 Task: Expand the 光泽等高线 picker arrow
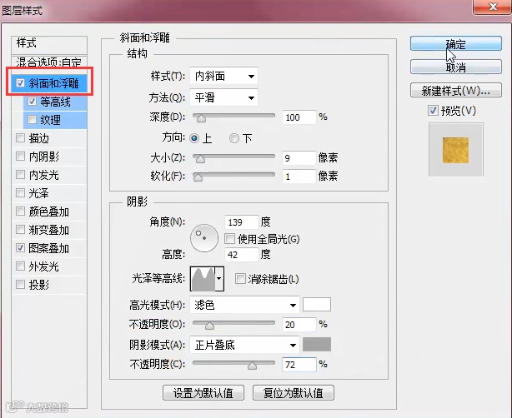[x=219, y=279]
